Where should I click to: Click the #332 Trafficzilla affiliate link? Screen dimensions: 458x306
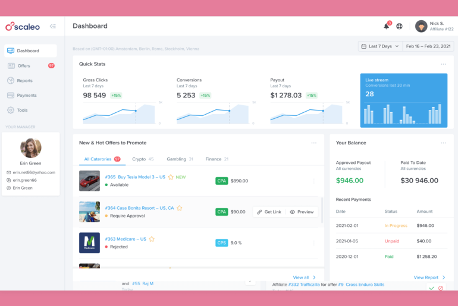tap(304, 285)
